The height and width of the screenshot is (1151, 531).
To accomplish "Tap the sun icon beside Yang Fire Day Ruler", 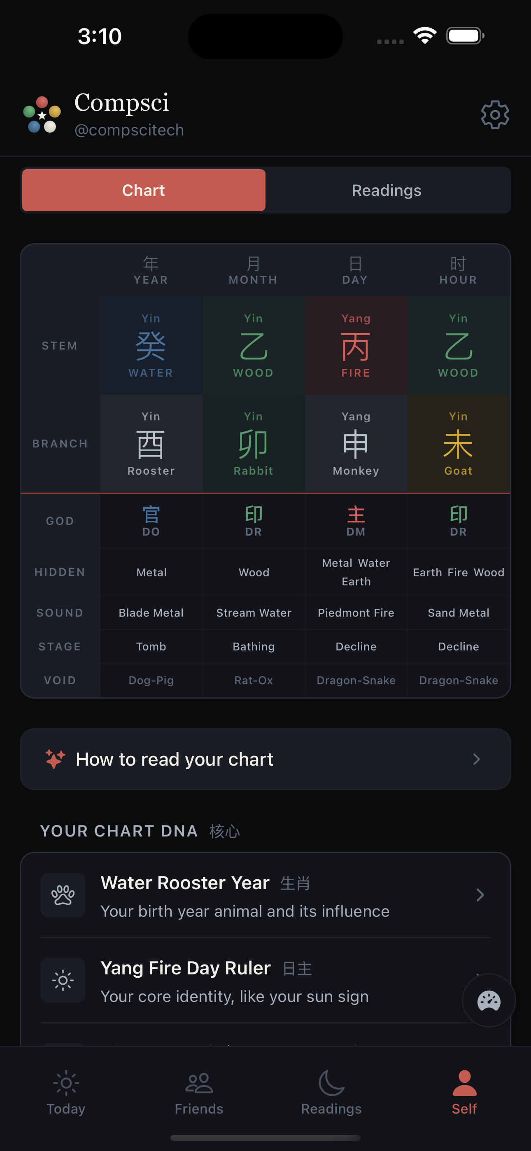I will pyautogui.click(x=63, y=981).
